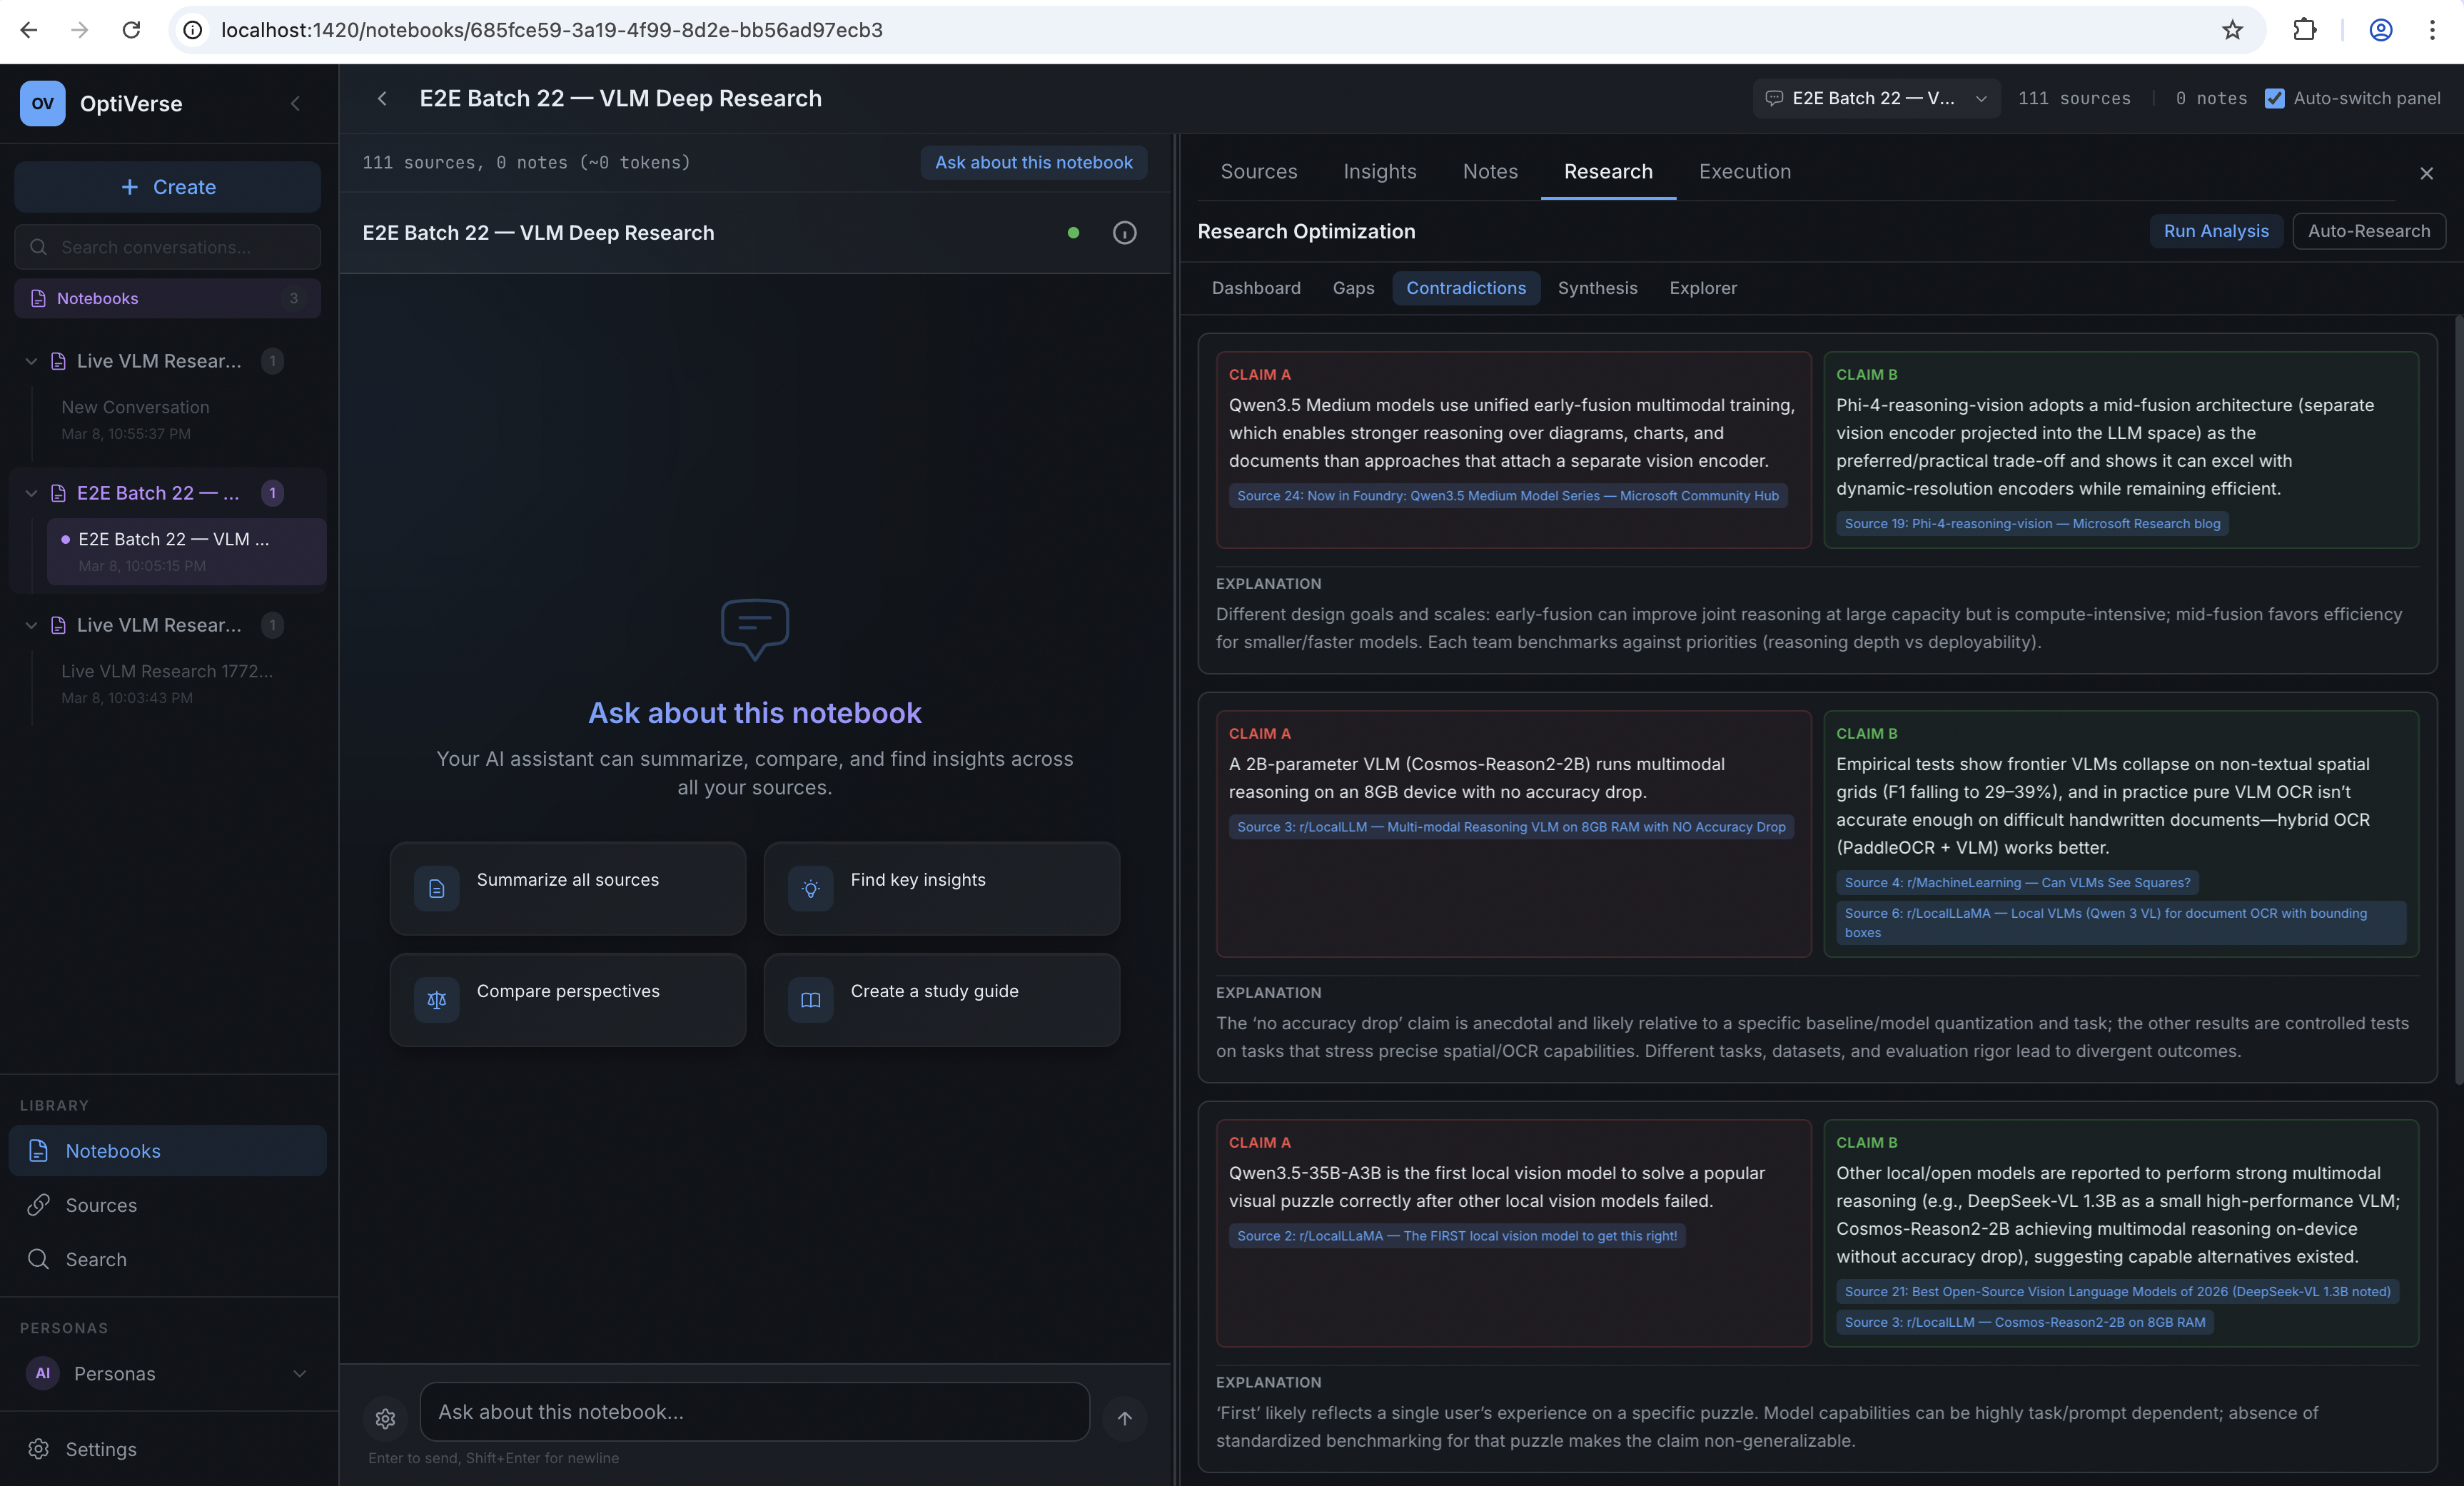Image resolution: width=2464 pixels, height=1486 pixels.
Task: Click Find key insights card
Action: (x=942, y=888)
